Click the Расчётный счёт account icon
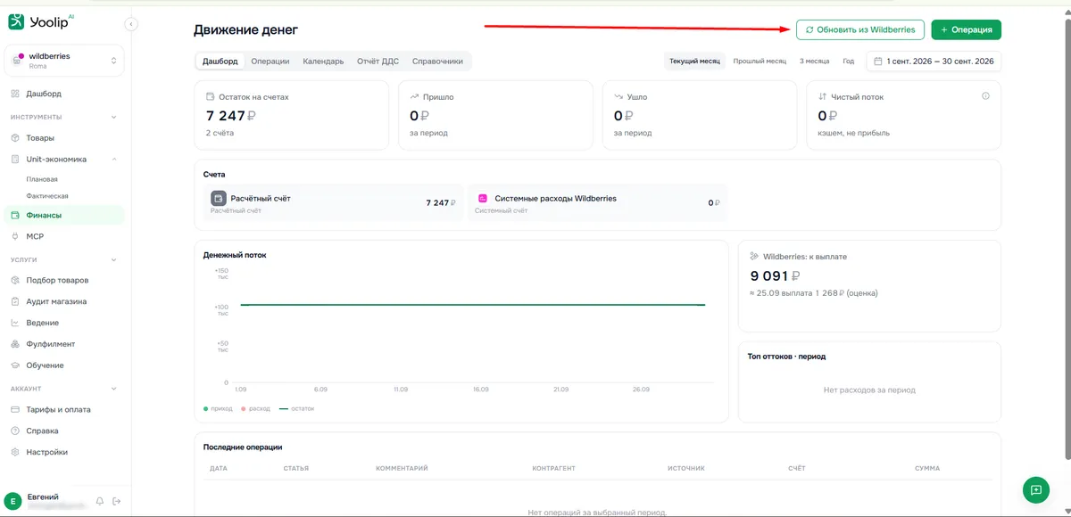 pyautogui.click(x=218, y=198)
